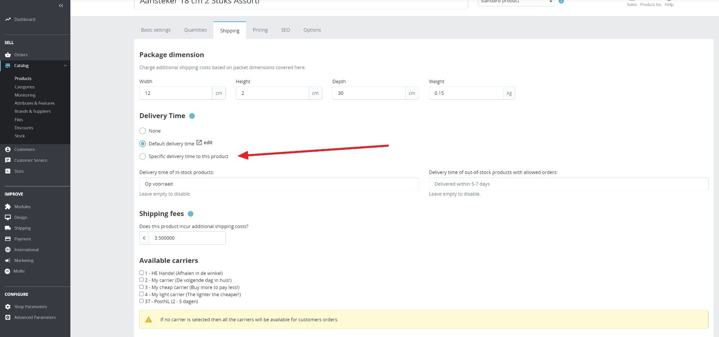Click the additional shipping costs field
Viewport: 719px width, 337px height.
click(x=187, y=238)
